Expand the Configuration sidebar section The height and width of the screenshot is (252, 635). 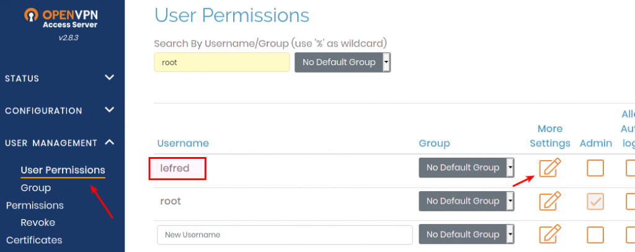coord(60,110)
